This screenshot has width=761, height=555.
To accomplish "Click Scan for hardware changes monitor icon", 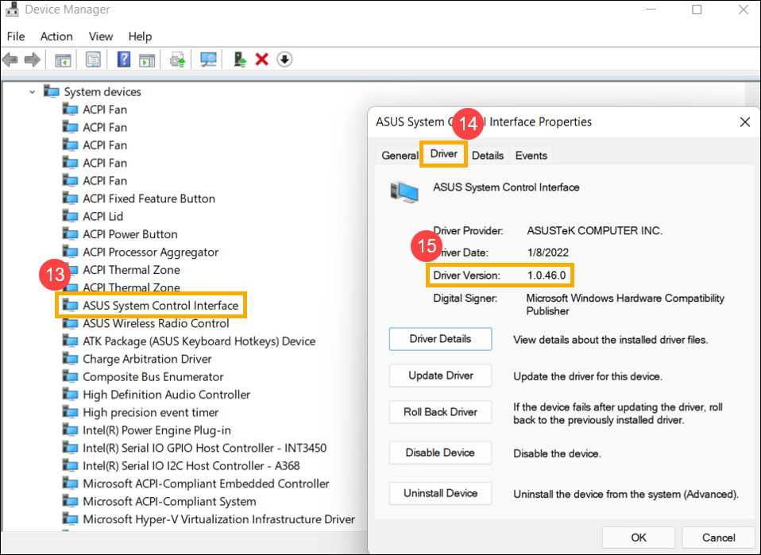I will pyautogui.click(x=209, y=60).
